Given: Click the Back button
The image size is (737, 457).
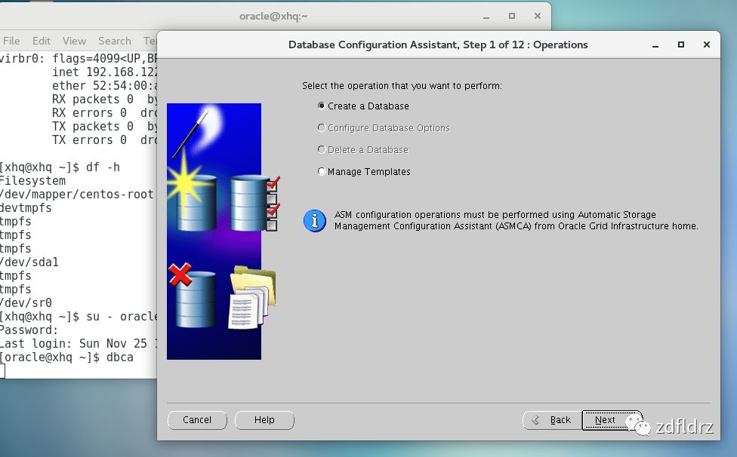Looking at the screenshot, I should click(552, 420).
